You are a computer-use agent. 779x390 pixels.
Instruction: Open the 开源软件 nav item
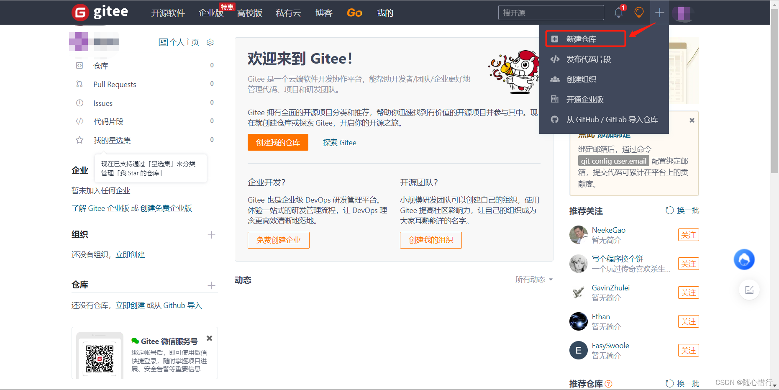coord(168,13)
